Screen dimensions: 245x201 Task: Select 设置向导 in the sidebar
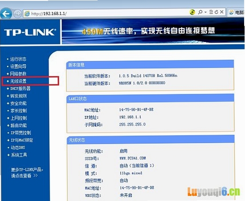[18, 66]
